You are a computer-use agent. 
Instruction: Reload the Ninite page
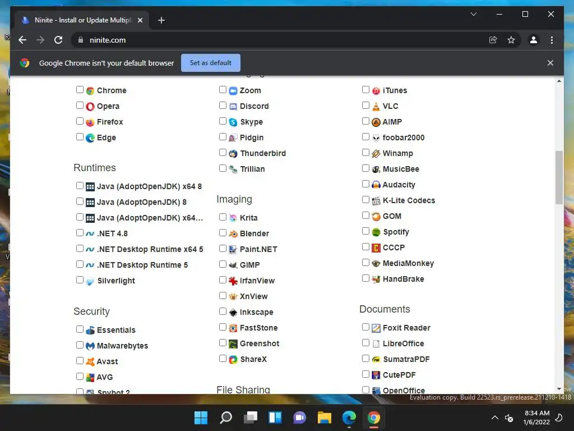(58, 40)
